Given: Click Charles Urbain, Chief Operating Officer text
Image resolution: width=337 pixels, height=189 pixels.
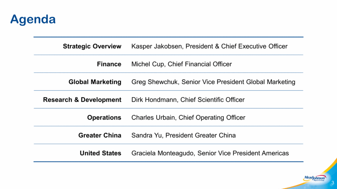Looking at the screenshot, I should coord(188,117).
